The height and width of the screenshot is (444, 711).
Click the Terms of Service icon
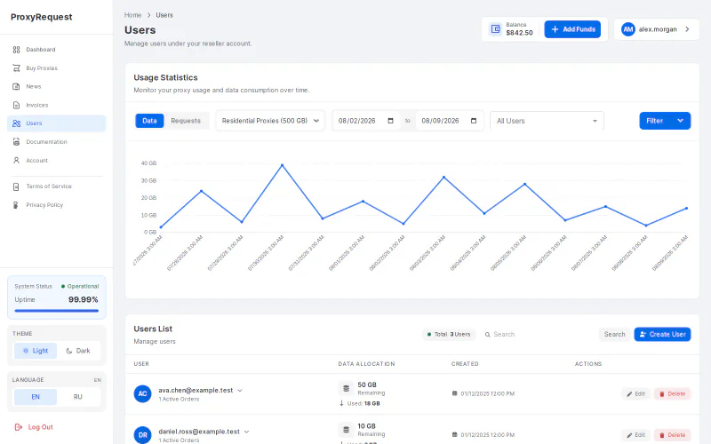coord(16,186)
